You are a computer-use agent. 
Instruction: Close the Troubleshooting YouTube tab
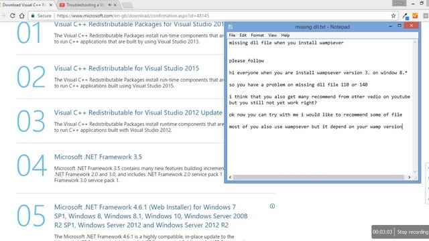[x=115, y=5]
